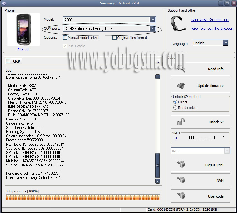Open the Language dropdown

pos(226,43)
